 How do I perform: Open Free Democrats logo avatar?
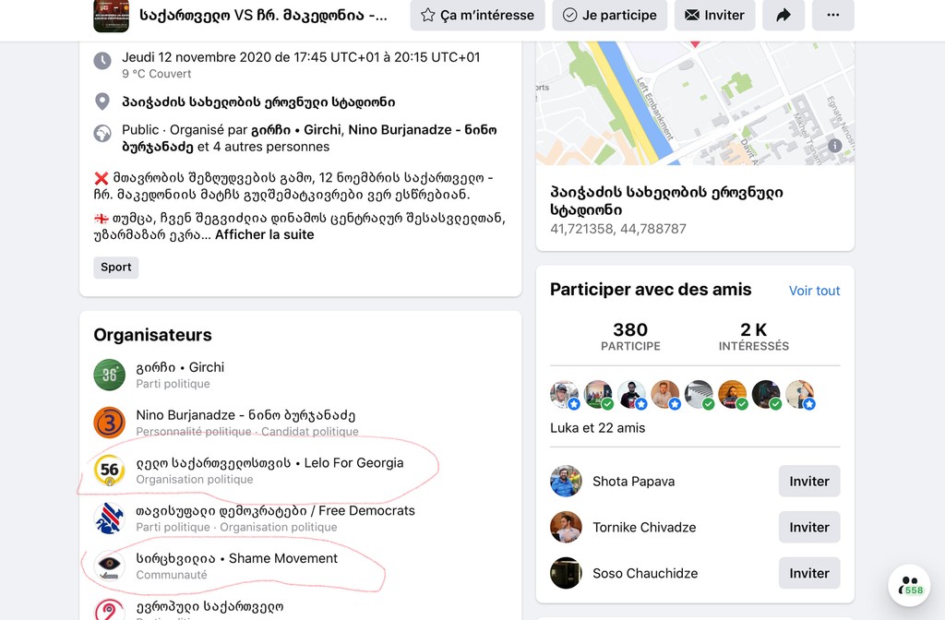click(109, 519)
